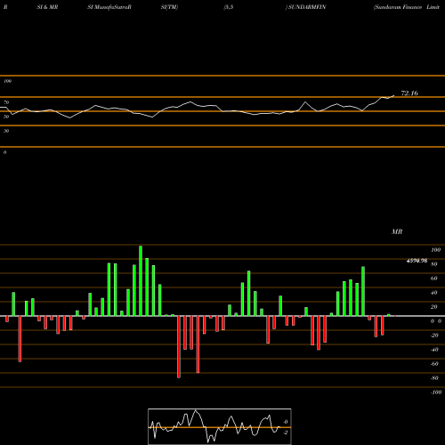The image size is (445, 445).
Task: Click the RSI axis label 50
Action: (x=6, y=117)
